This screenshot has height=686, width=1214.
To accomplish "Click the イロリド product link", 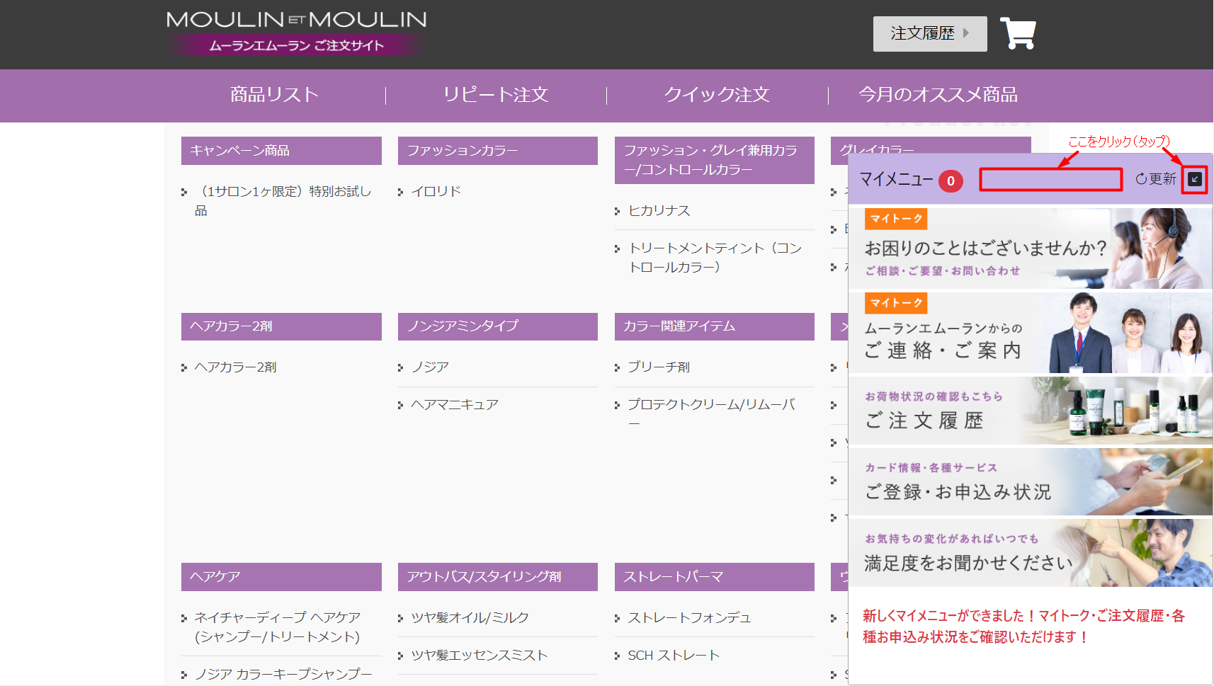I will 436,192.
